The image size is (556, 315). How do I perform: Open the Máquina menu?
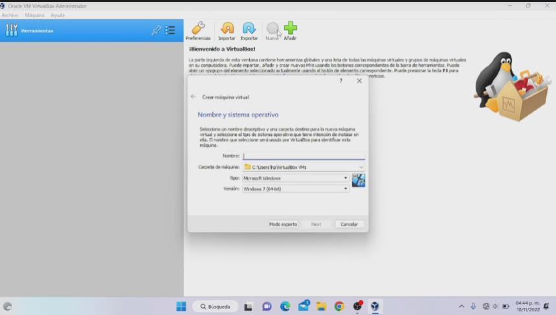tap(34, 16)
